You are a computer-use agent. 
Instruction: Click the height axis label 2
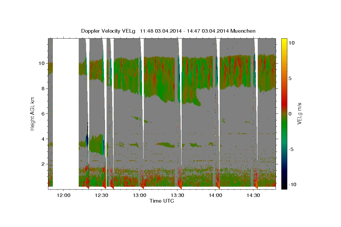tap(44, 164)
